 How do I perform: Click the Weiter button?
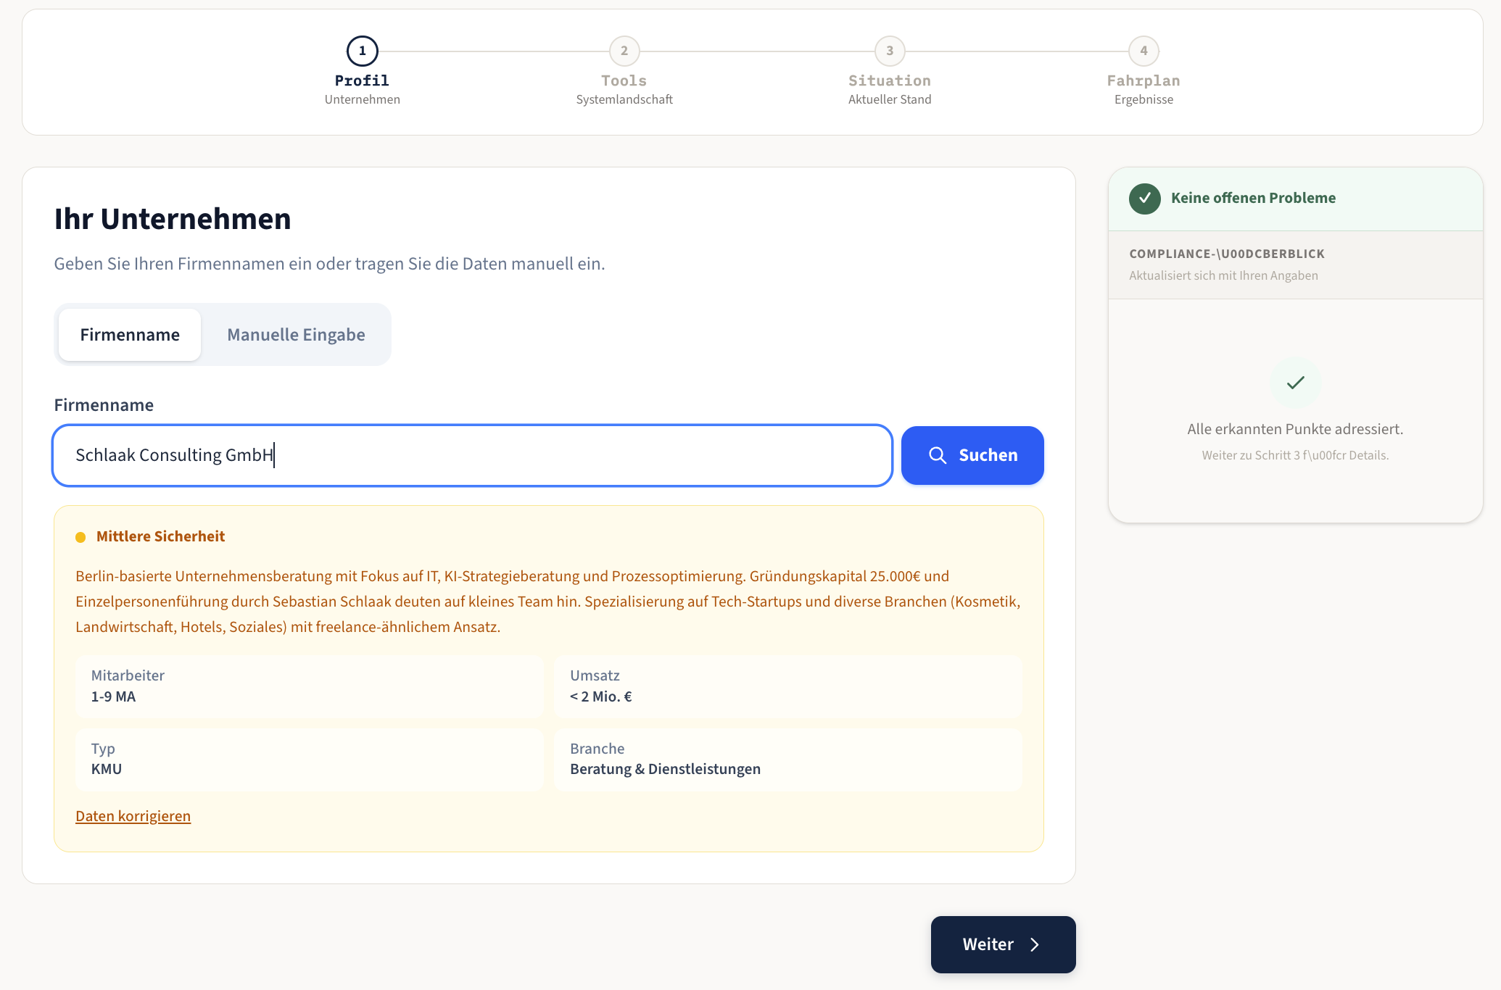1002,944
